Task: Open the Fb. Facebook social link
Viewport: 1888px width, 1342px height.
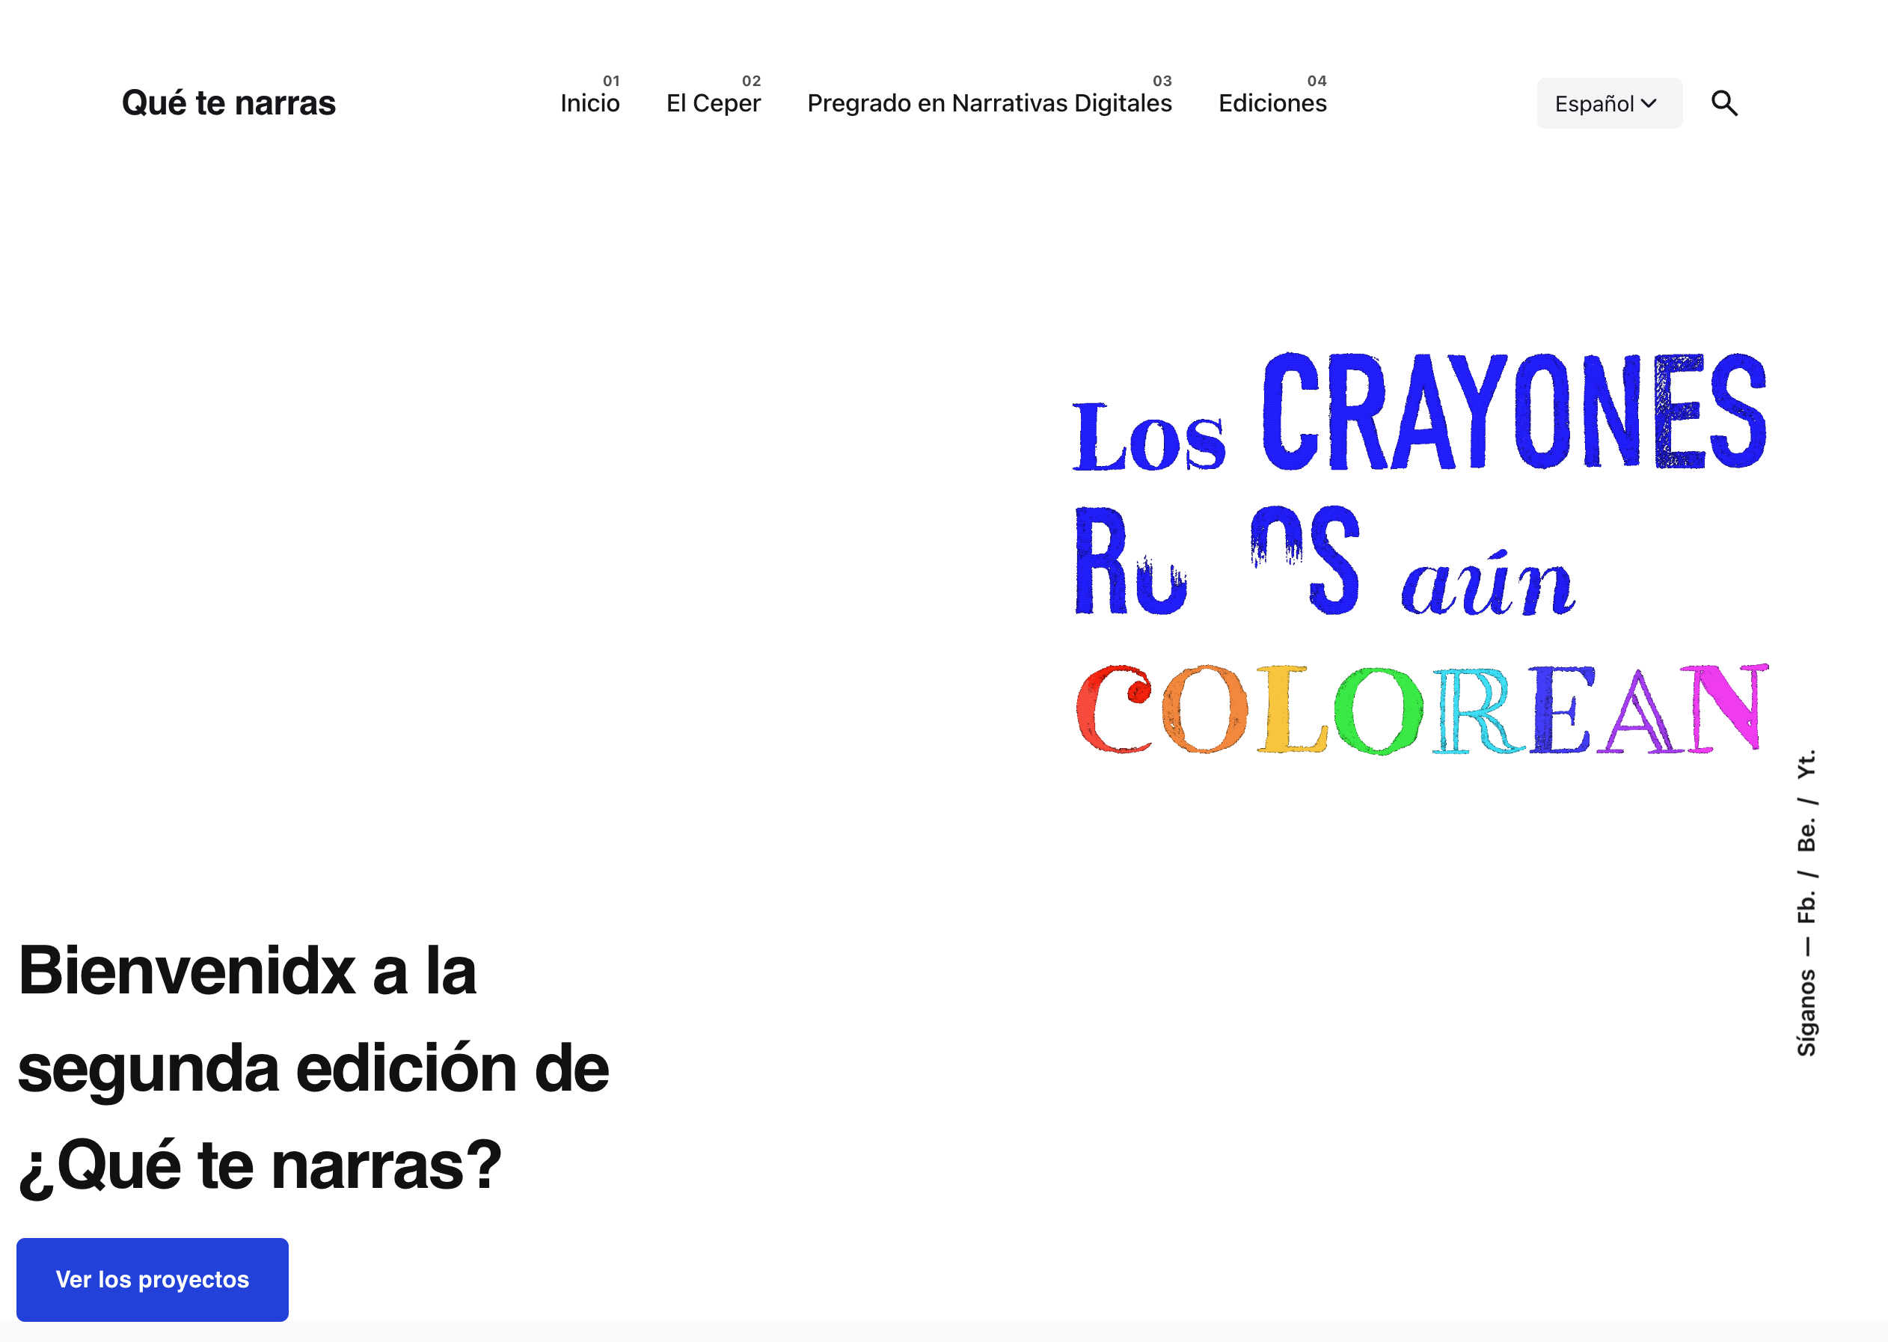Action: (x=1806, y=905)
